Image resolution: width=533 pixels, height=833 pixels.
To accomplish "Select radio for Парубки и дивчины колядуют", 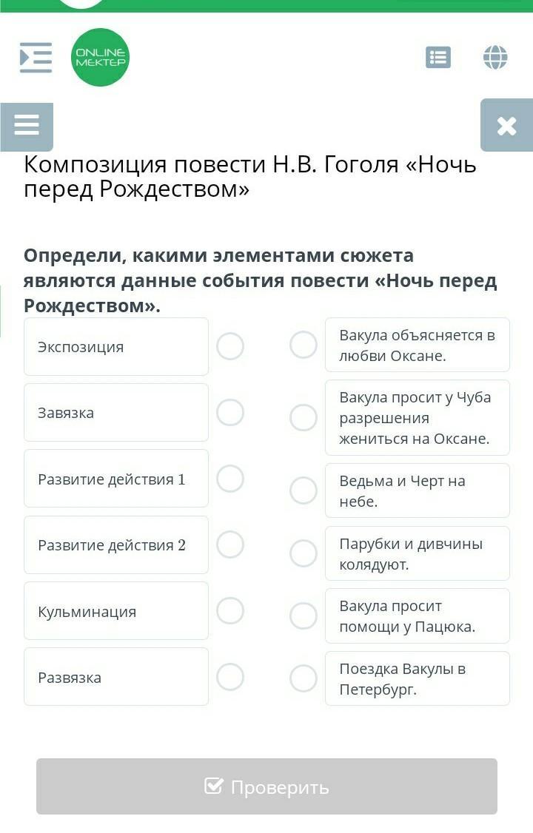I will pos(303,553).
